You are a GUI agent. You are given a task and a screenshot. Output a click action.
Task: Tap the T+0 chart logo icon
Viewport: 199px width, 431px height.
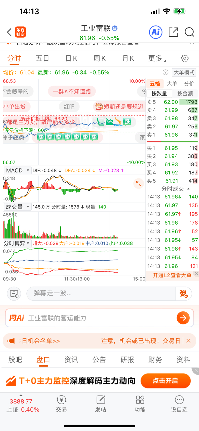11,381
